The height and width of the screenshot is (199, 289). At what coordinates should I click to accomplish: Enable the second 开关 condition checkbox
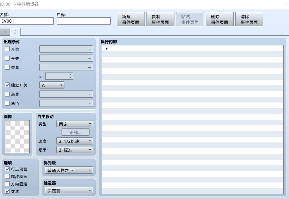[7, 58]
